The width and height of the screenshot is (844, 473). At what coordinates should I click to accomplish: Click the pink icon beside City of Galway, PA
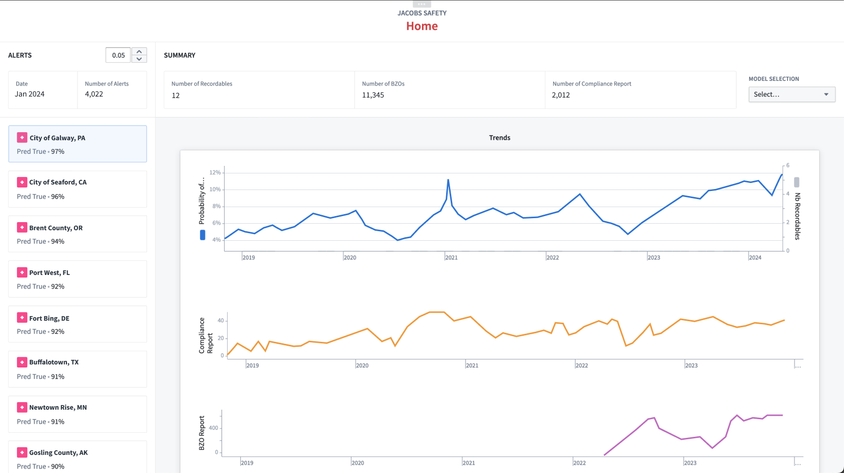point(22,138)
